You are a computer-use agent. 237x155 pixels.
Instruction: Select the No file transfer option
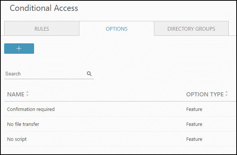pos(23,124)
